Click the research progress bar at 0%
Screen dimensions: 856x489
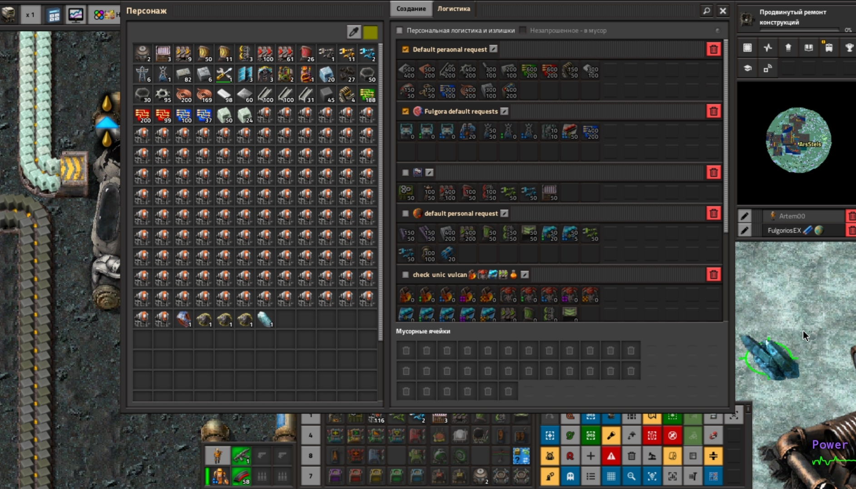tap(799, 30)
